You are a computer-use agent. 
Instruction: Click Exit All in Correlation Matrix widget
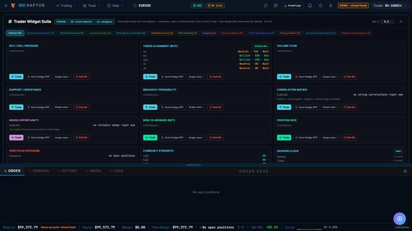click(349, 107)
